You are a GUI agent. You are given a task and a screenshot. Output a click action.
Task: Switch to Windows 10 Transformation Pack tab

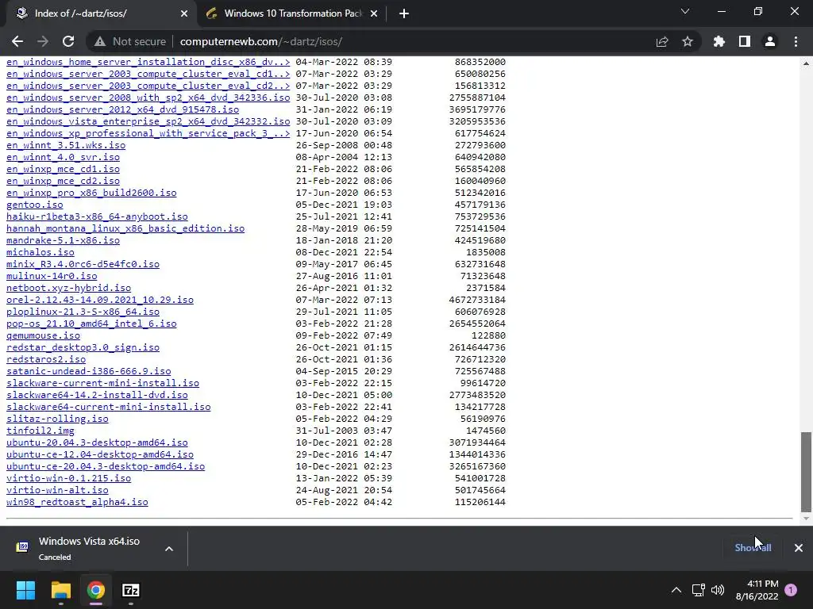[x=292, y=13]
